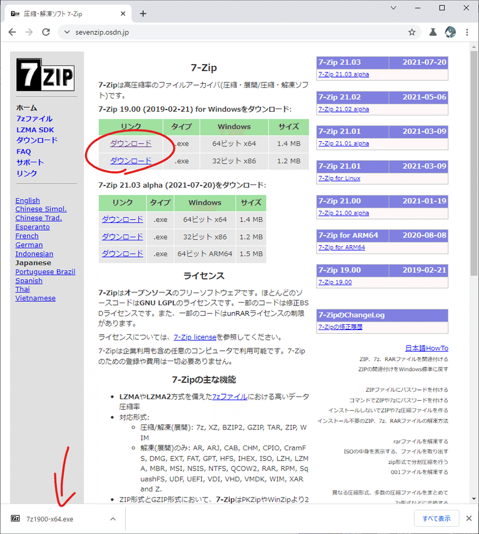Download 7-Zip 21.03 alpha 64-bit x64

pos(122,219)
